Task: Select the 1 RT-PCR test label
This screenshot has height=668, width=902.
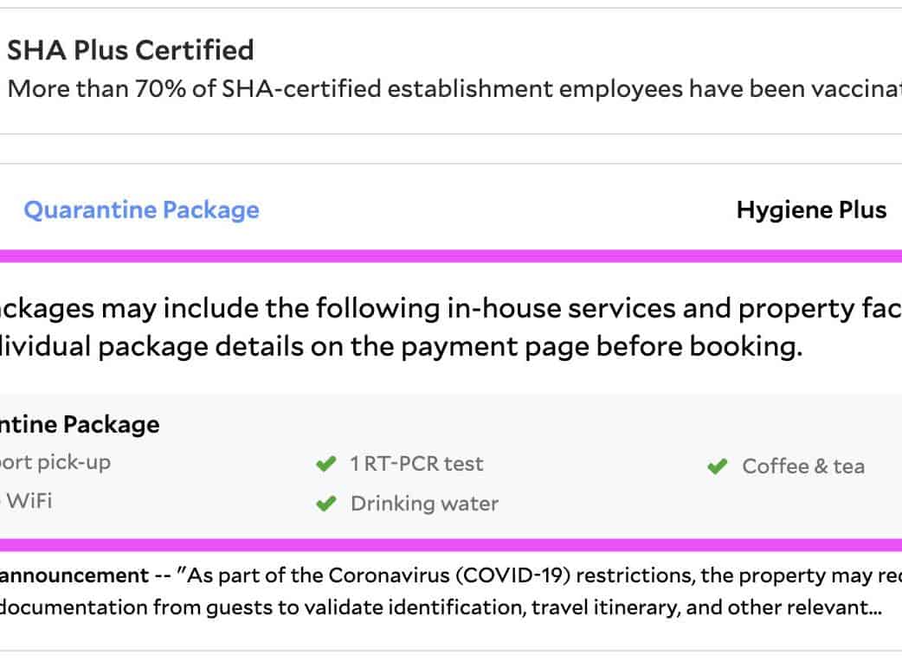Action: pos(416,464)
